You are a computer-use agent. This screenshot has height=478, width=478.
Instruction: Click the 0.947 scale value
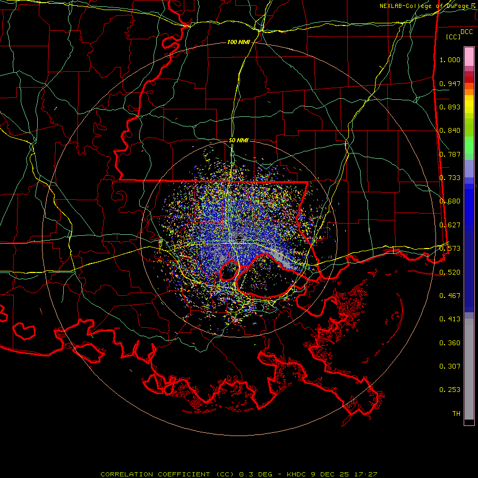450,83
